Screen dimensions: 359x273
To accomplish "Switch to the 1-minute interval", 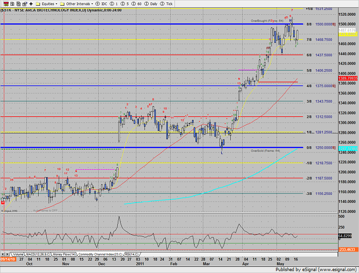I will coord(114,4).
